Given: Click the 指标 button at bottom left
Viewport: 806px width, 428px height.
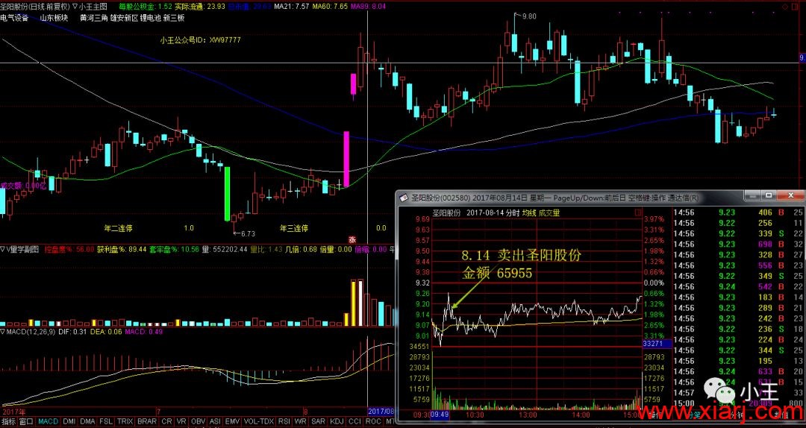Looking at the screenshot, I should coord(8,421).
